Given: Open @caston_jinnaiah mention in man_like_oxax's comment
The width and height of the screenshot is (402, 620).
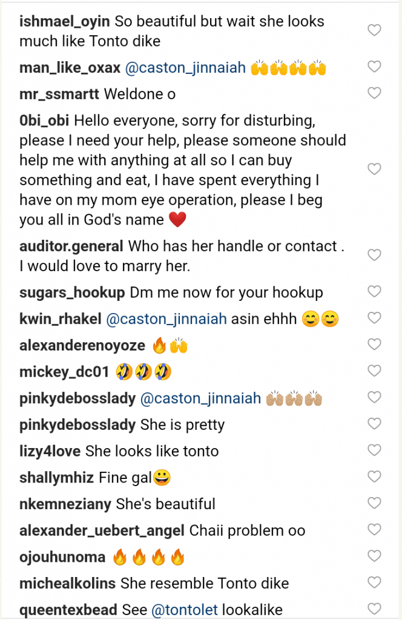Looking at the screenshot, I should (x=185, y=68).
